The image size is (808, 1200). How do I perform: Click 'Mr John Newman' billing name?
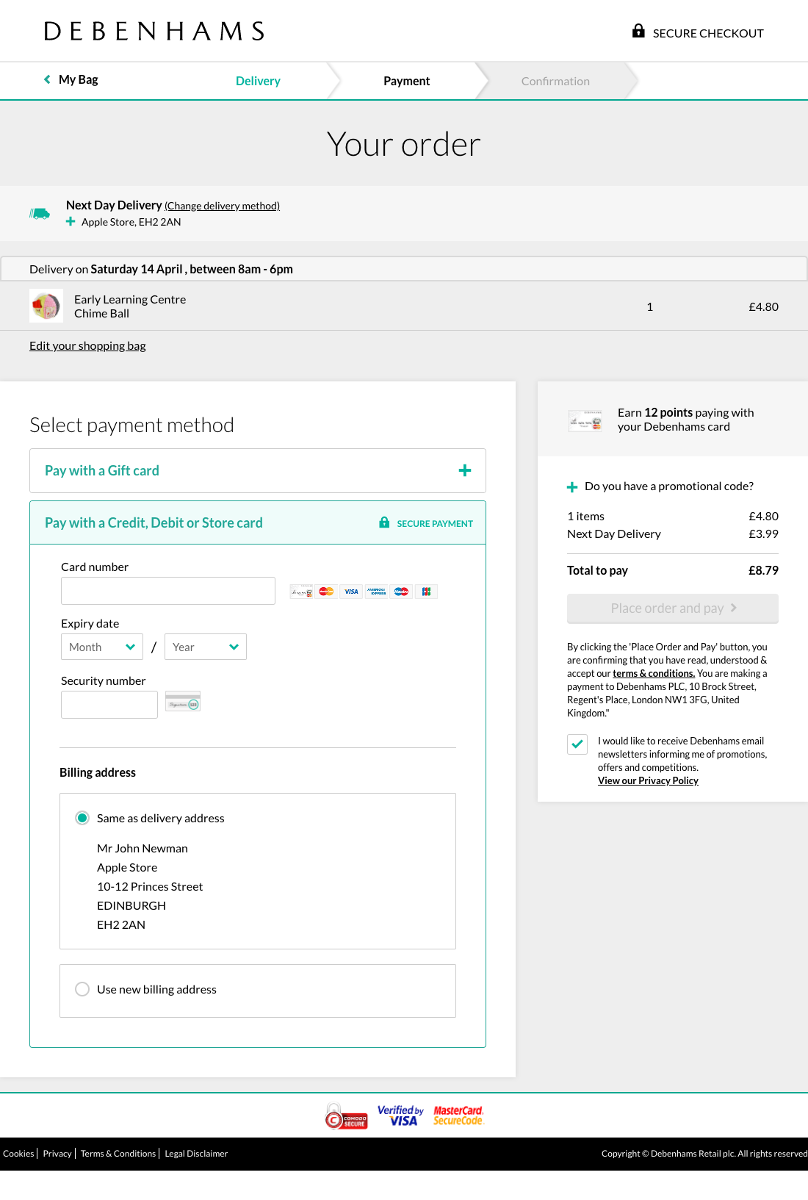[143, 848]
